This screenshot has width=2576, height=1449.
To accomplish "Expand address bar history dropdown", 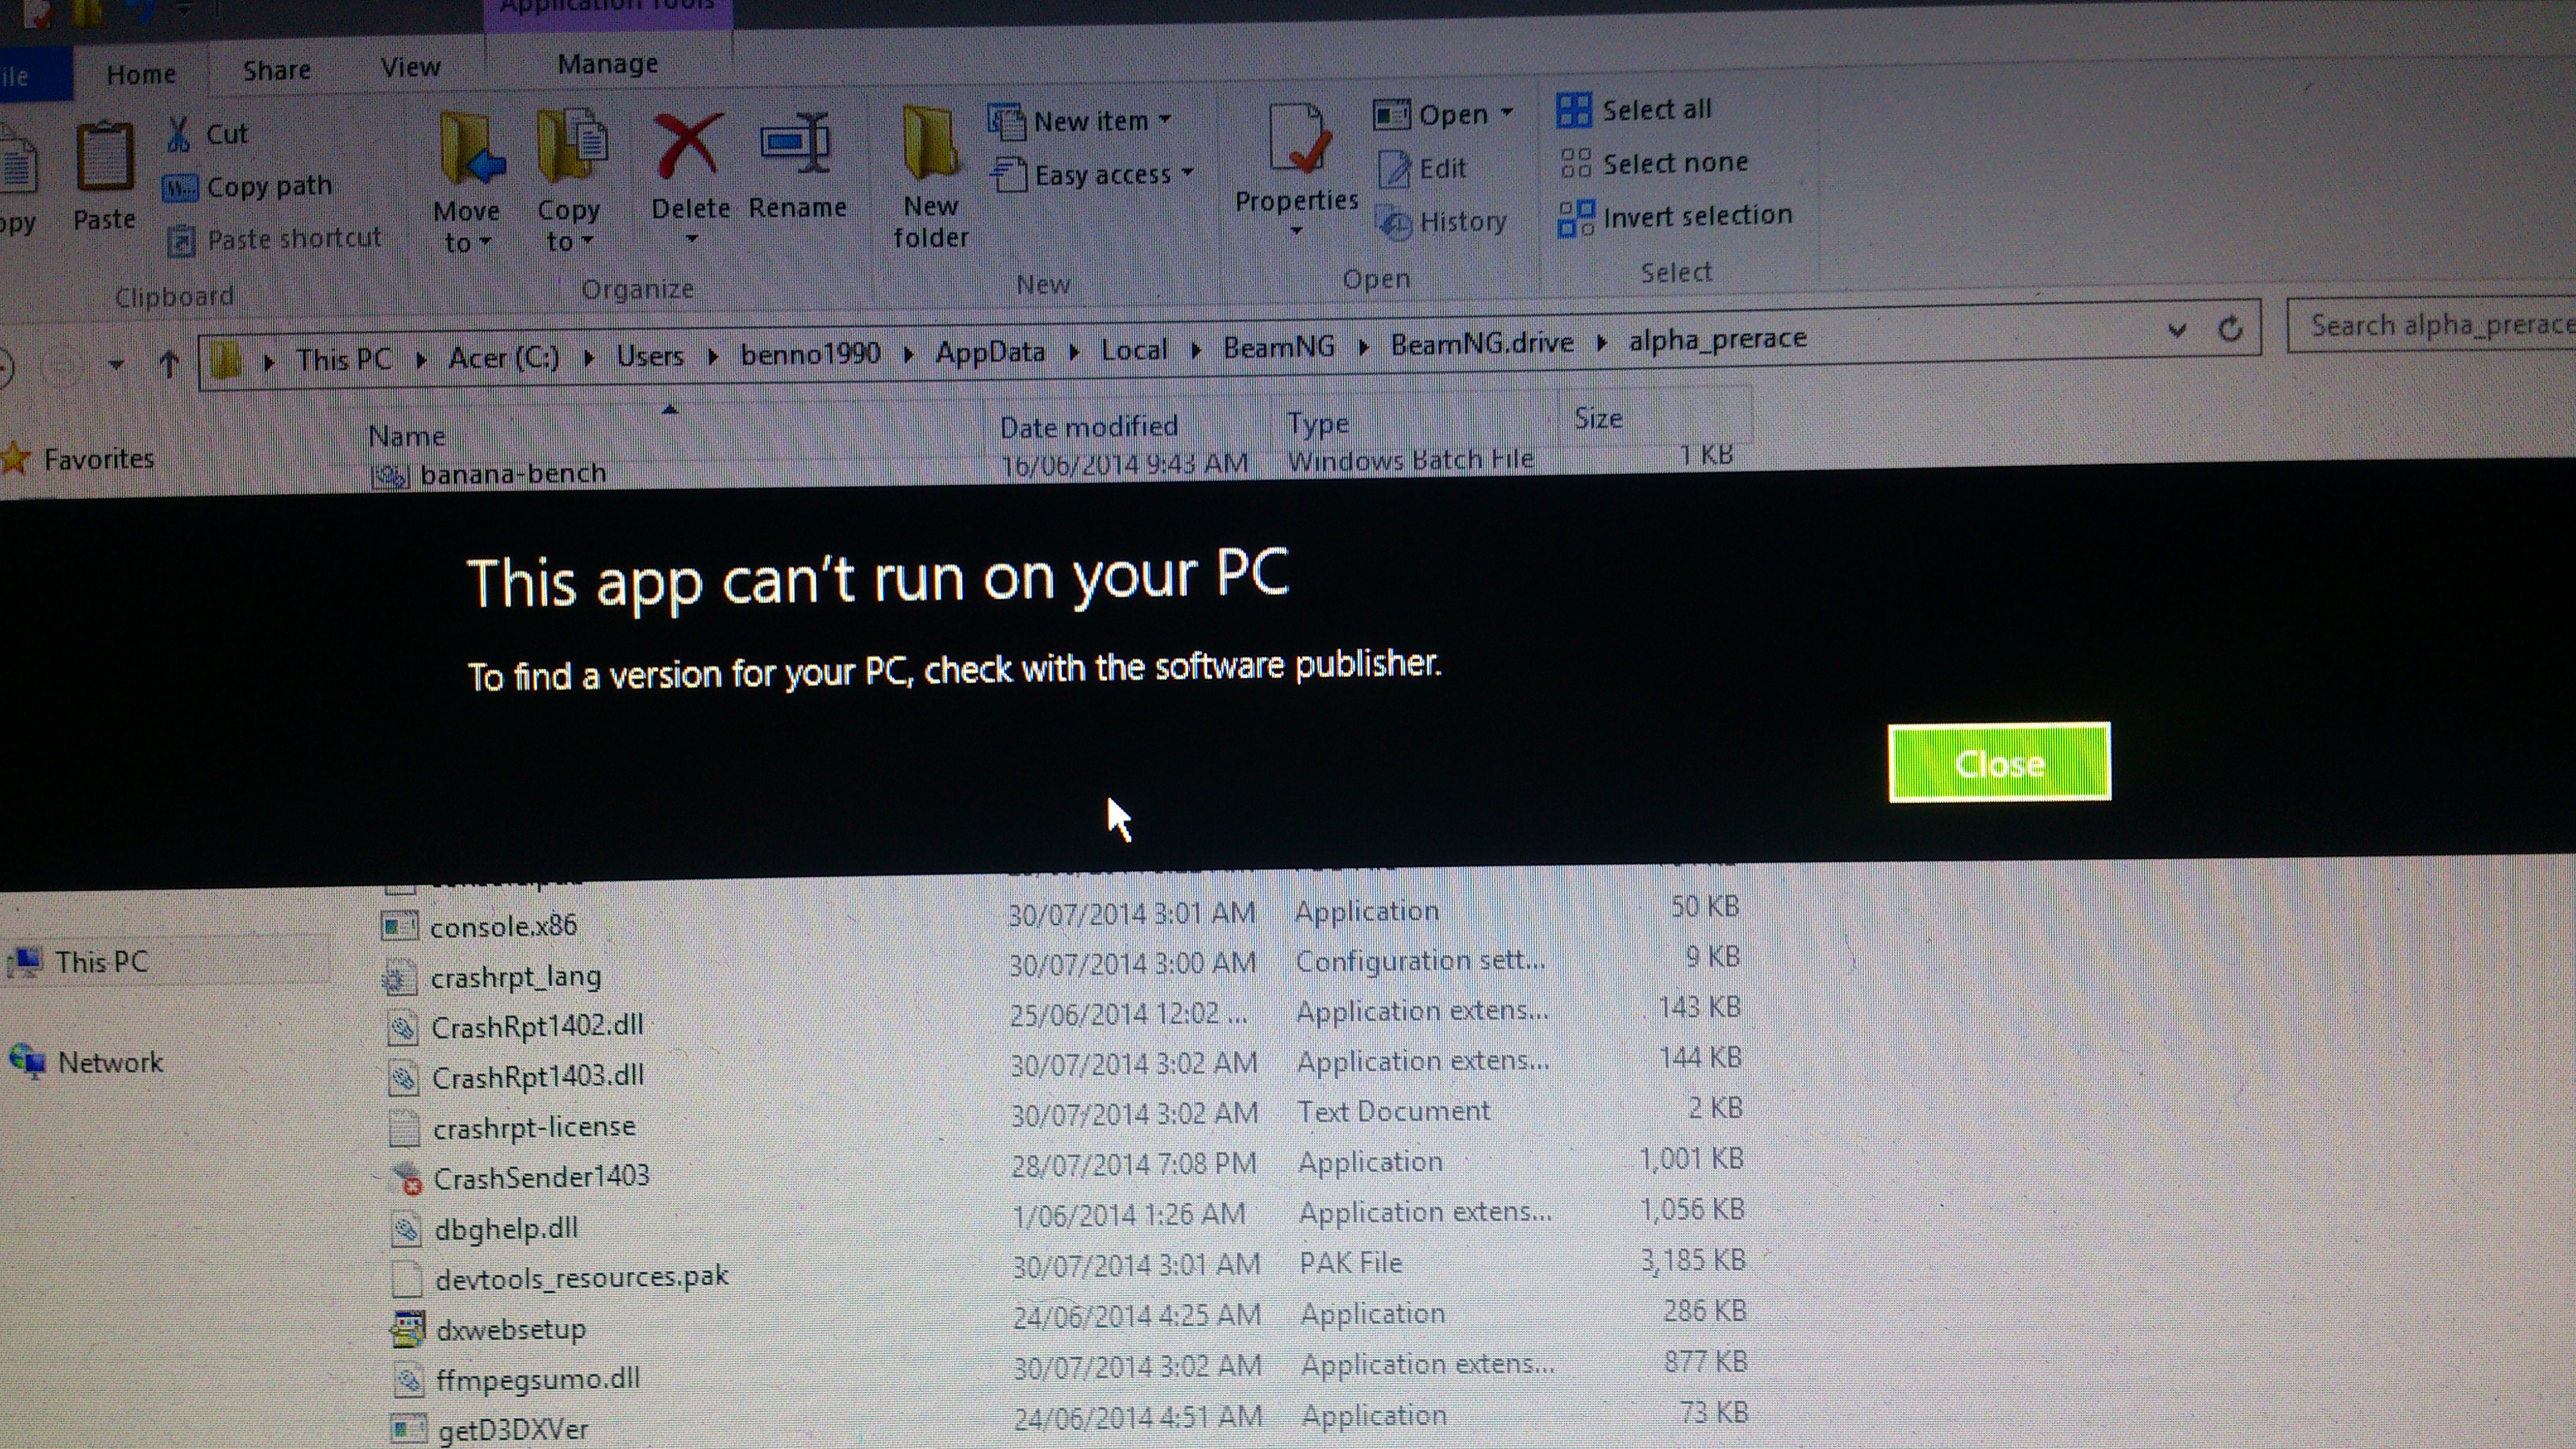I will (x=2177, y=330).
